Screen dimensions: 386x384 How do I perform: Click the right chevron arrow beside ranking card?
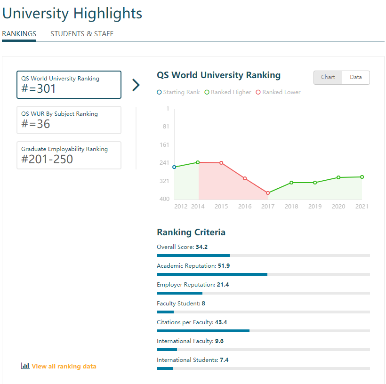(x=136, y=85)
